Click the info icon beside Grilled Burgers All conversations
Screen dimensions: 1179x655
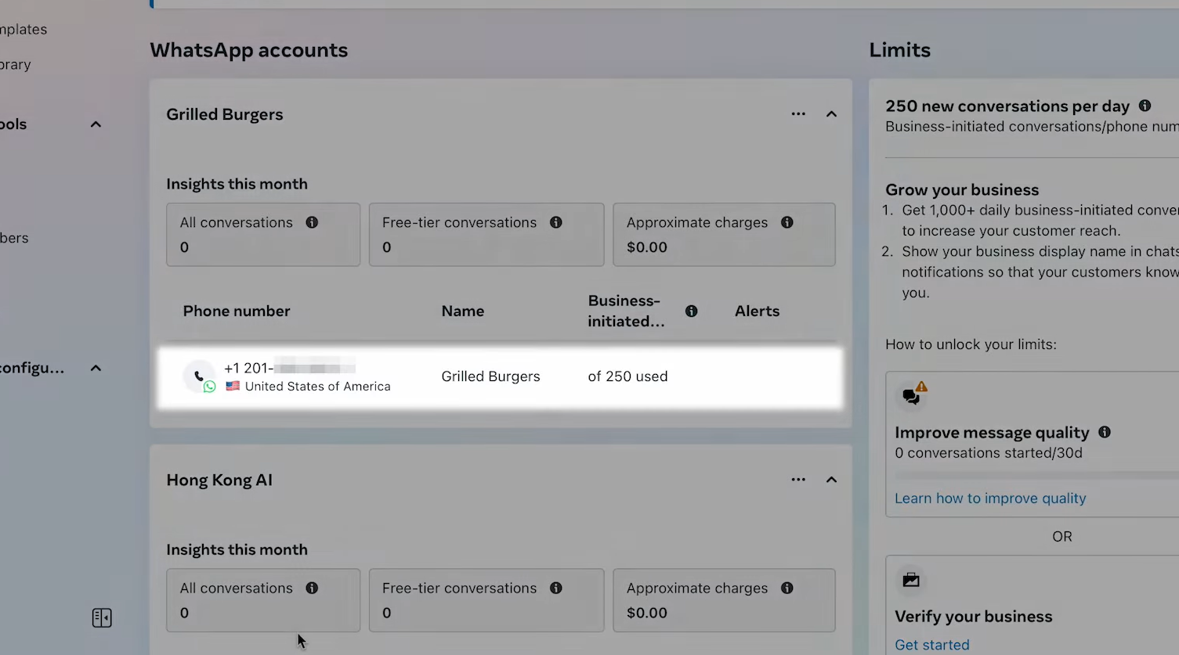point(312,222)
